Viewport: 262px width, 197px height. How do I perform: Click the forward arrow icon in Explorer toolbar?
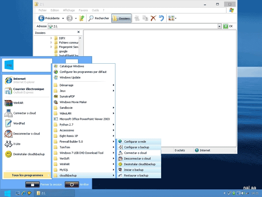point(69,18)
